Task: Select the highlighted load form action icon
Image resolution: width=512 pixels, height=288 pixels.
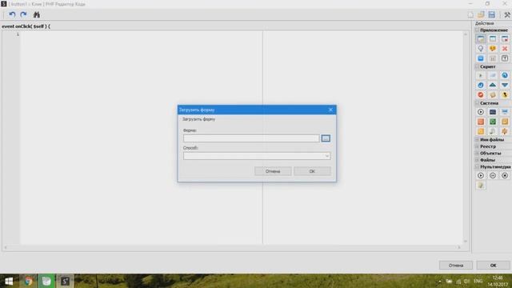Action: 481,39
